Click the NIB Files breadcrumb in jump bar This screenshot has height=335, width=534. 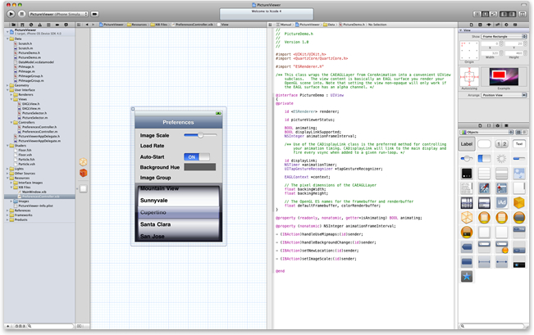pos(162,25)
